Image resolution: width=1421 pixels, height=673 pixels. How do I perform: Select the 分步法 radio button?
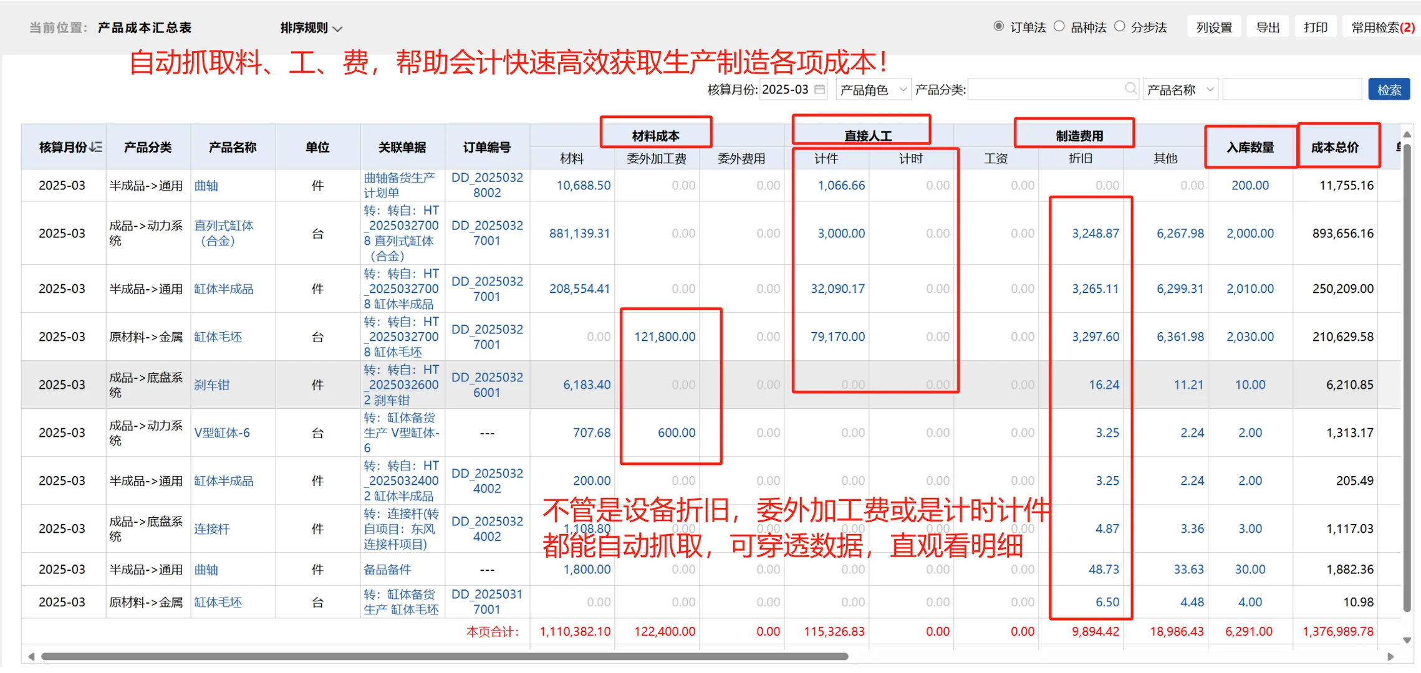click(x=1120, y=26)
